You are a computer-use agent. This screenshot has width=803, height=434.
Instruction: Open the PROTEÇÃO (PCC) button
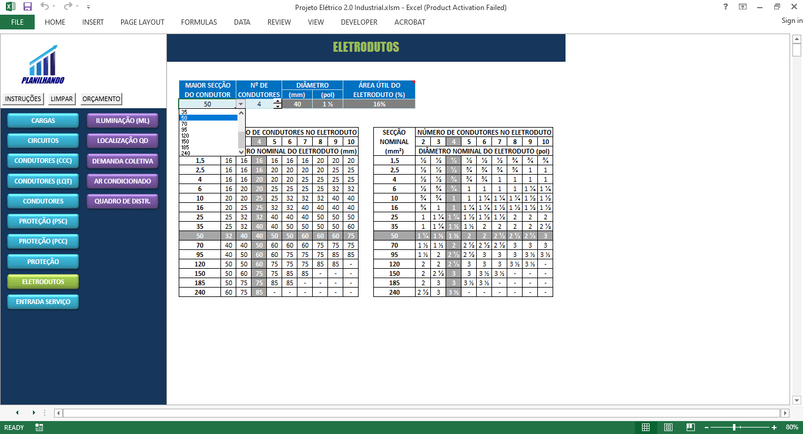[43, 242]
